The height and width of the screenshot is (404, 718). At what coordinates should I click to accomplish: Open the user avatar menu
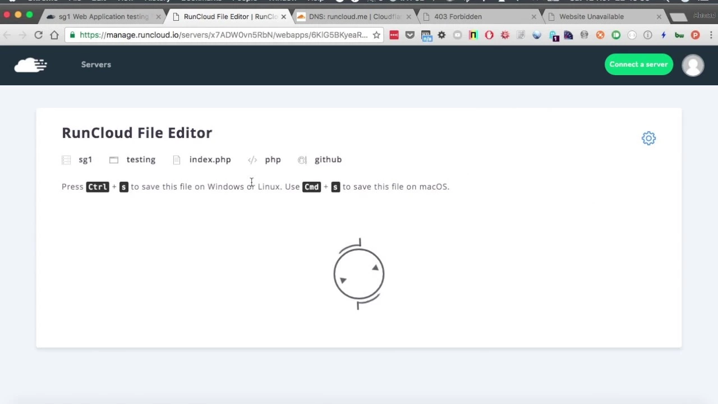click(693, 65)
